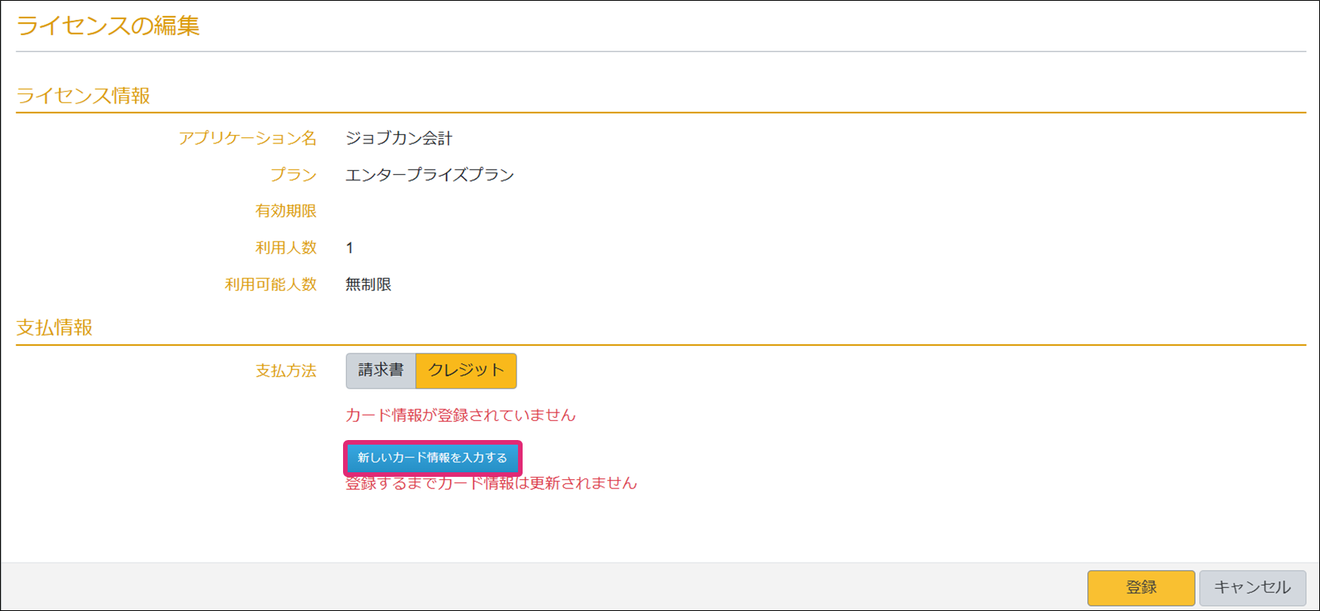Click the エンタープライズプラン plan value
Image resolution: width=1320 pixels, height=611 pixels.
429,175
